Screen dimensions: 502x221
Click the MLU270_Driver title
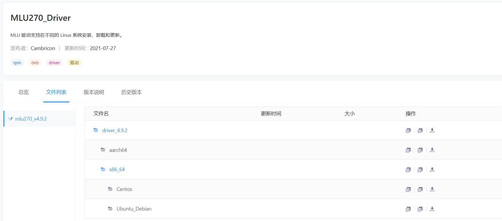pyautogui.click(x=41, y=18)
